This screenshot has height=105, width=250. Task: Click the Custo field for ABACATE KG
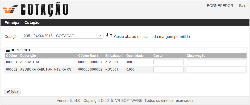click(169, 62)
